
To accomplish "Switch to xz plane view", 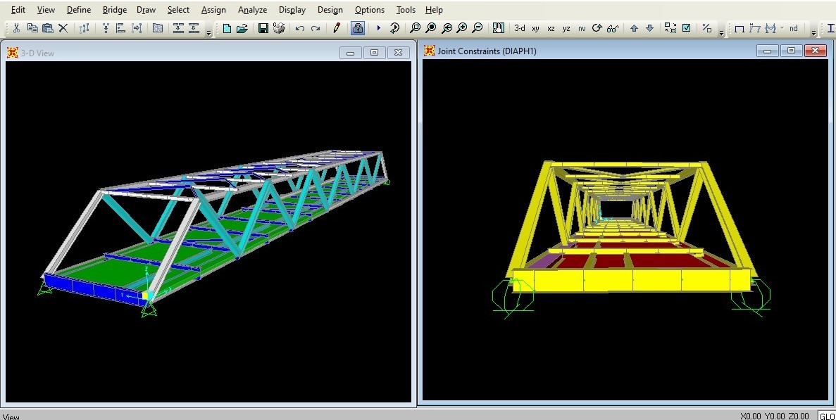I will pos(551,28).
